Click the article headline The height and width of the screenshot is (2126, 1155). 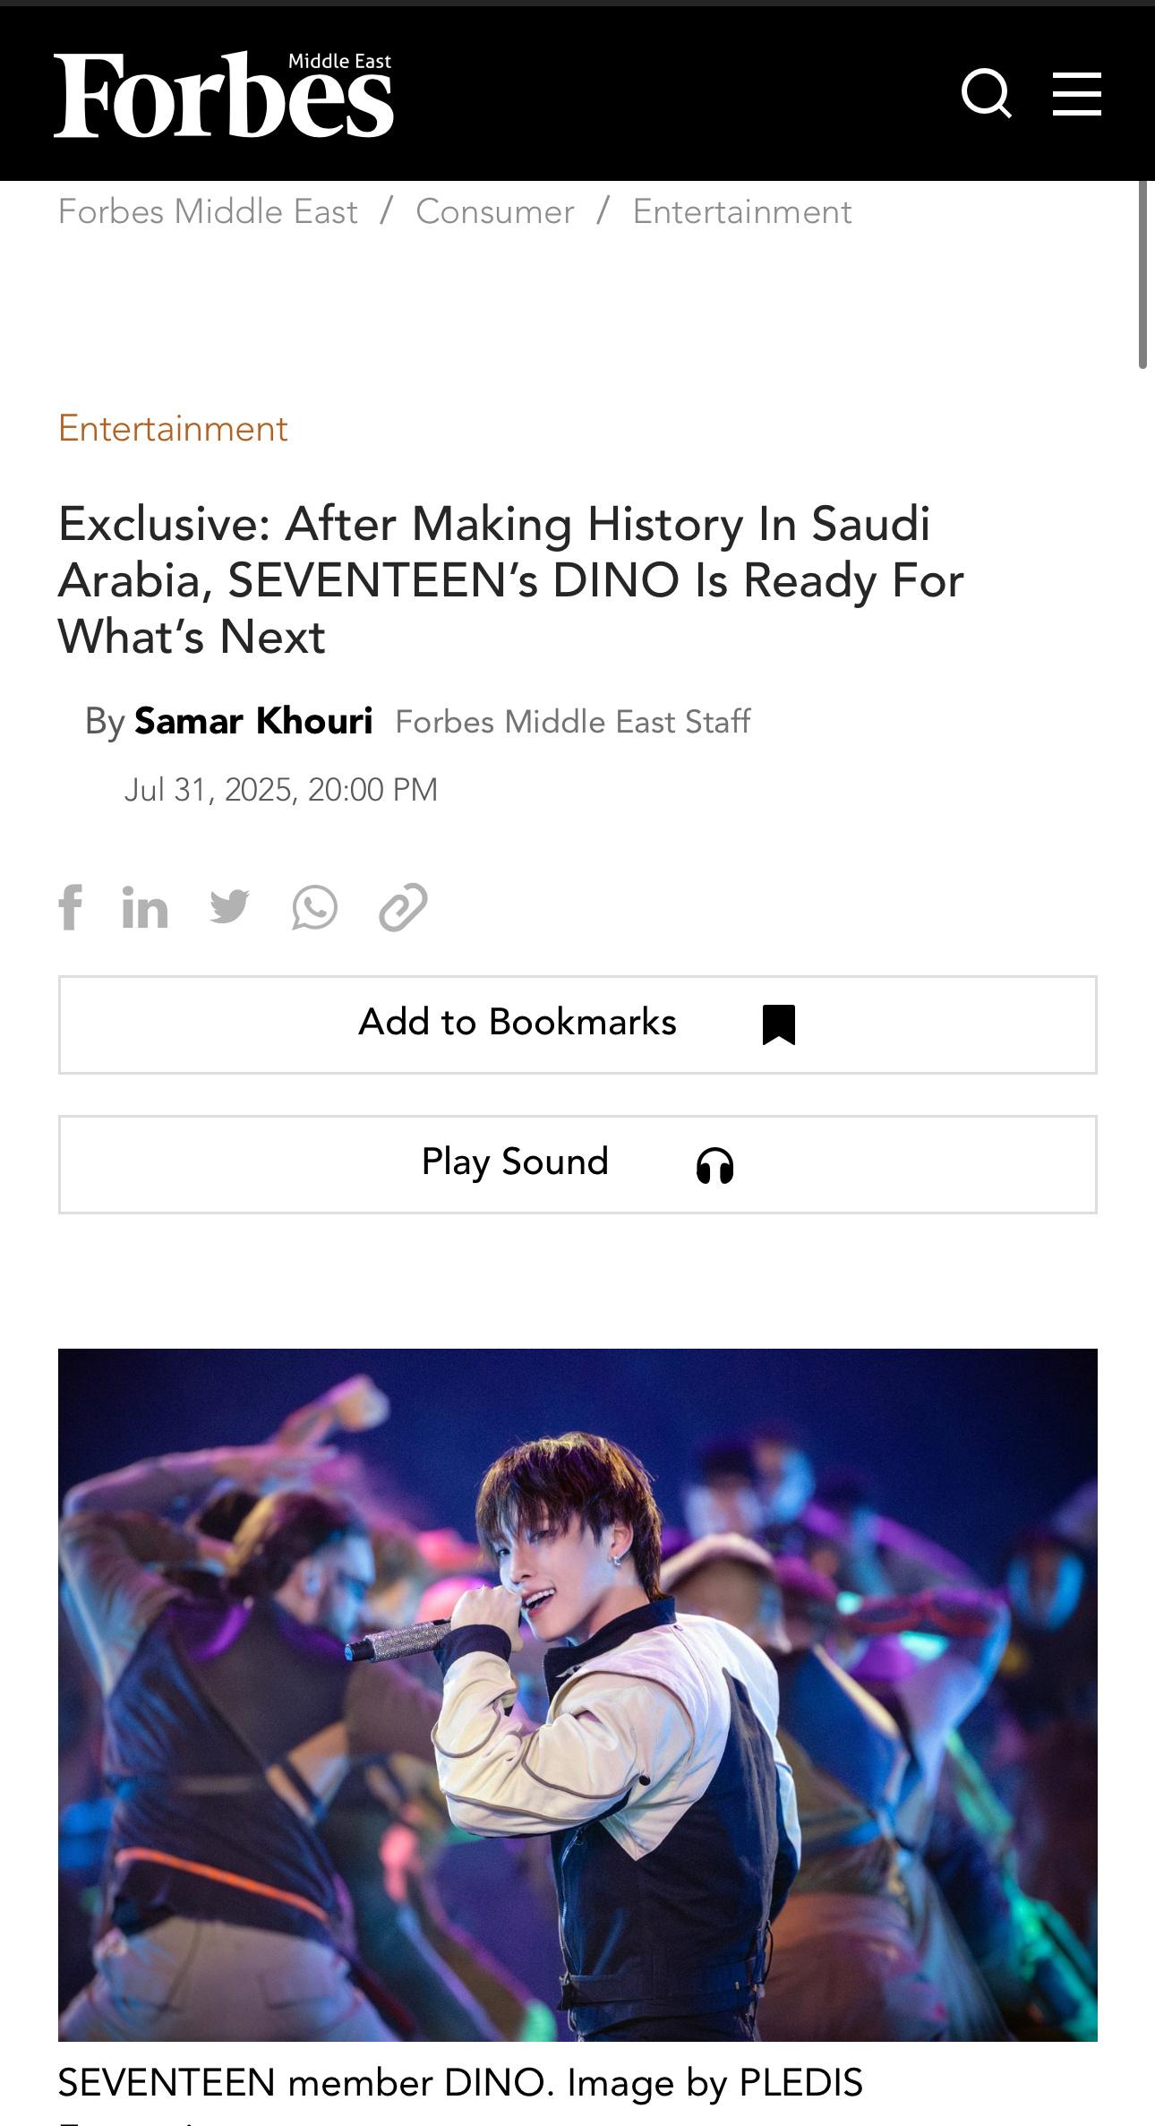point(511,580)
